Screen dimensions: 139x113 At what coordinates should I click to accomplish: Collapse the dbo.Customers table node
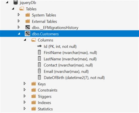point(19,34)
